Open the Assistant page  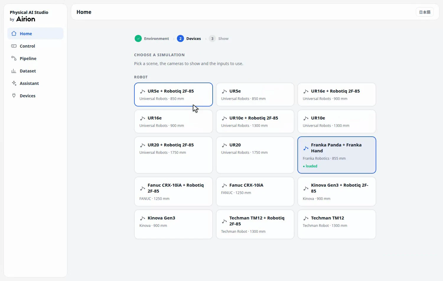(x=35, y=83)
